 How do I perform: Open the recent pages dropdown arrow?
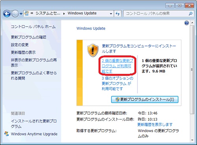click(x=21, y=14)
